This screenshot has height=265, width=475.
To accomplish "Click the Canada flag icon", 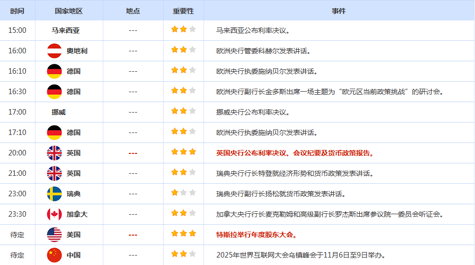I will pos(54,214).
